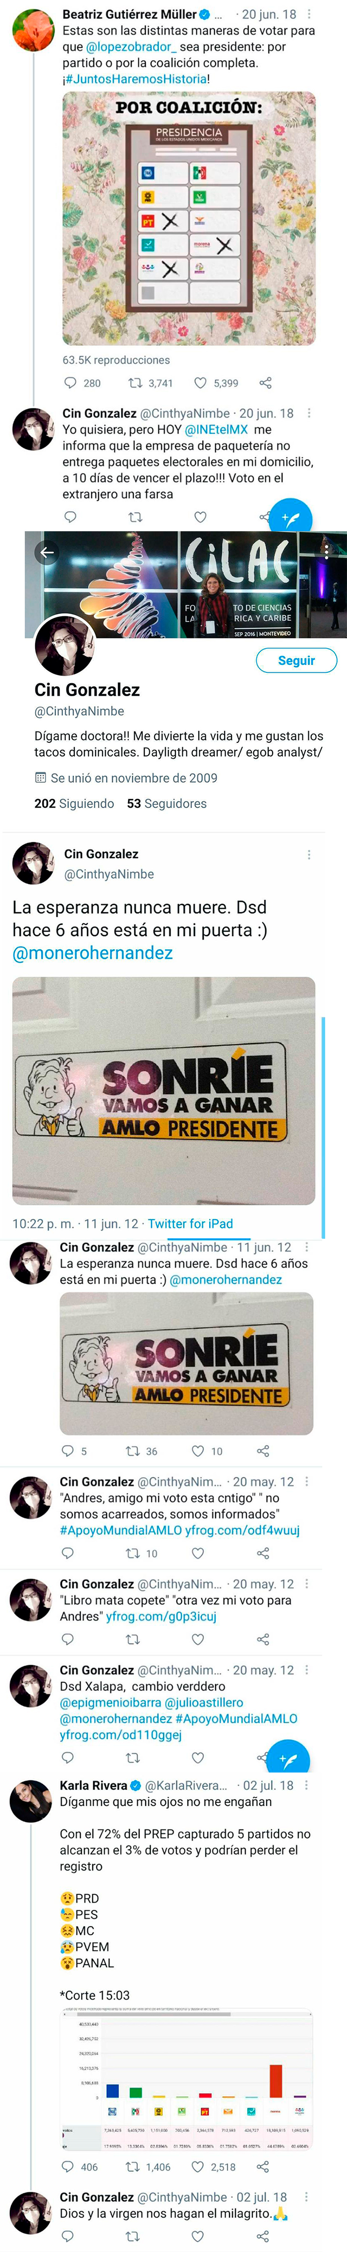The height and width of the screenshot is (2252, 347).
Task: Share Beatriz Gutiérrez Müller's tweet
Action: click(x=266, y=383)
